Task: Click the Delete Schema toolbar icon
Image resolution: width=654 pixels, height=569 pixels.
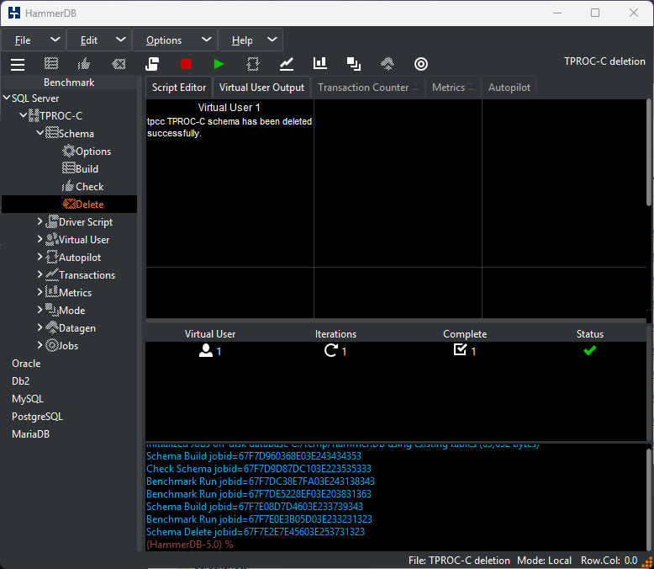Action: pyautogui.click(x=119, y=64)
